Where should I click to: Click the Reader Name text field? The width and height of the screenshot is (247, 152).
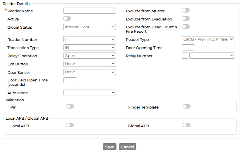(x=90, y=11)
